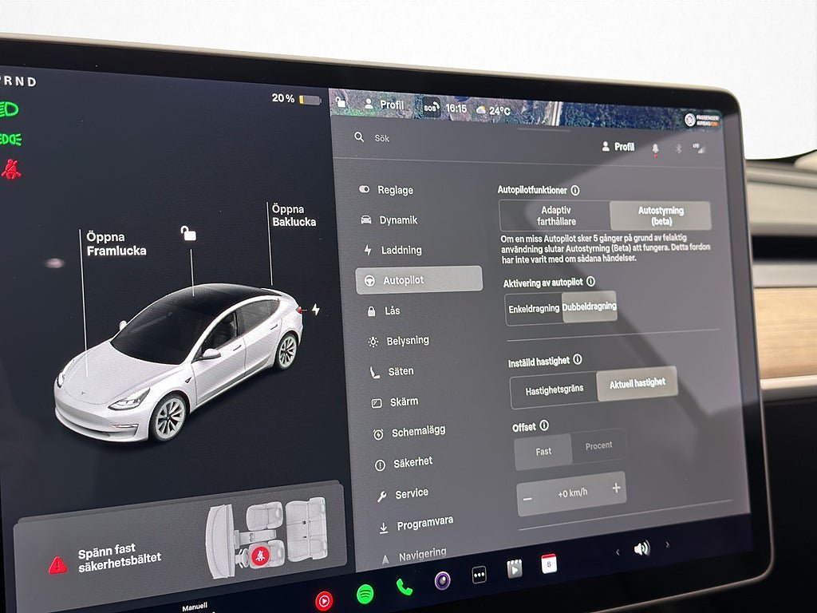Open the Calendar app icon
817x613 pixels.
click(x=549, y=564)
